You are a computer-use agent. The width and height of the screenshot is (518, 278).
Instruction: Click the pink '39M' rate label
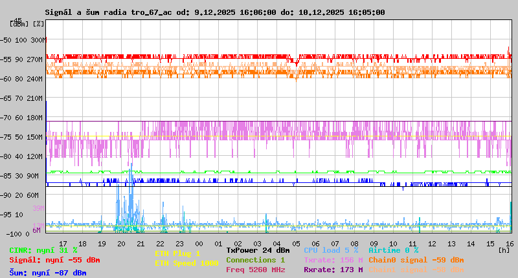[x=38, y=208]
